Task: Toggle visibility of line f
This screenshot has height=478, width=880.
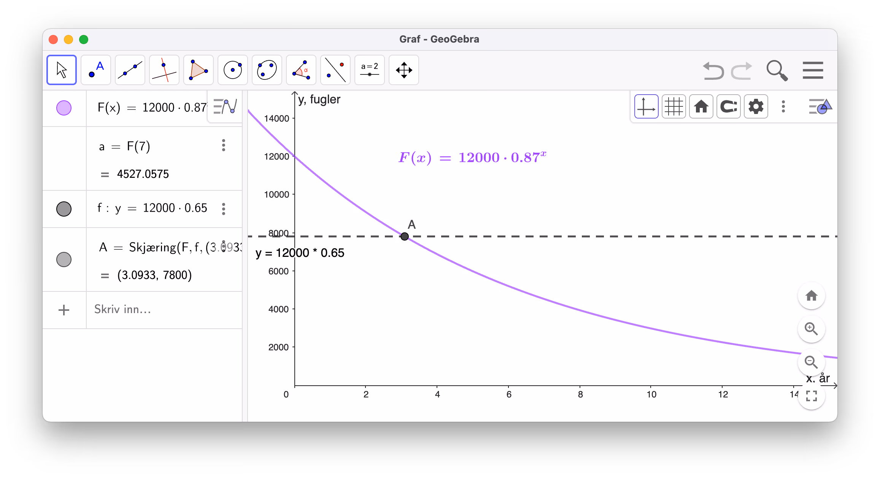Action: pos(64,209)
